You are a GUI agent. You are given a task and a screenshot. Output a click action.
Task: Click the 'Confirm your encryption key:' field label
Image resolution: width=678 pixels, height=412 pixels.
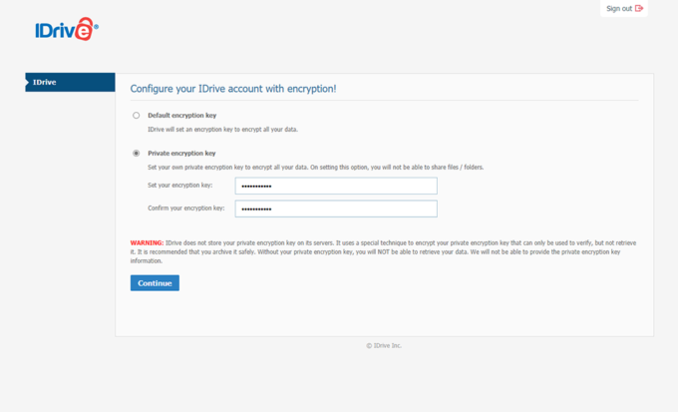(185, 208)
